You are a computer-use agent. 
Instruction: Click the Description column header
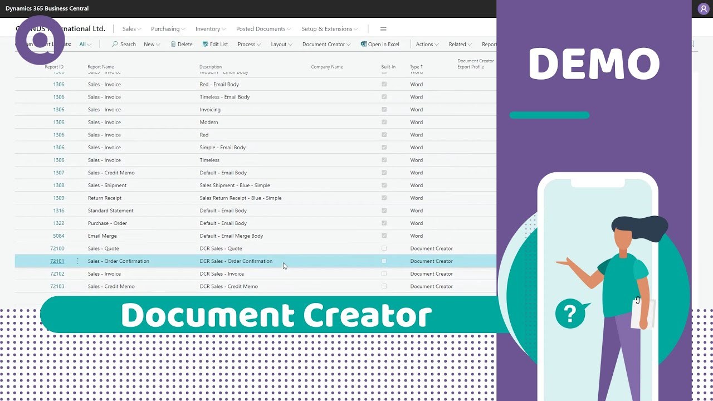[211, 67]
